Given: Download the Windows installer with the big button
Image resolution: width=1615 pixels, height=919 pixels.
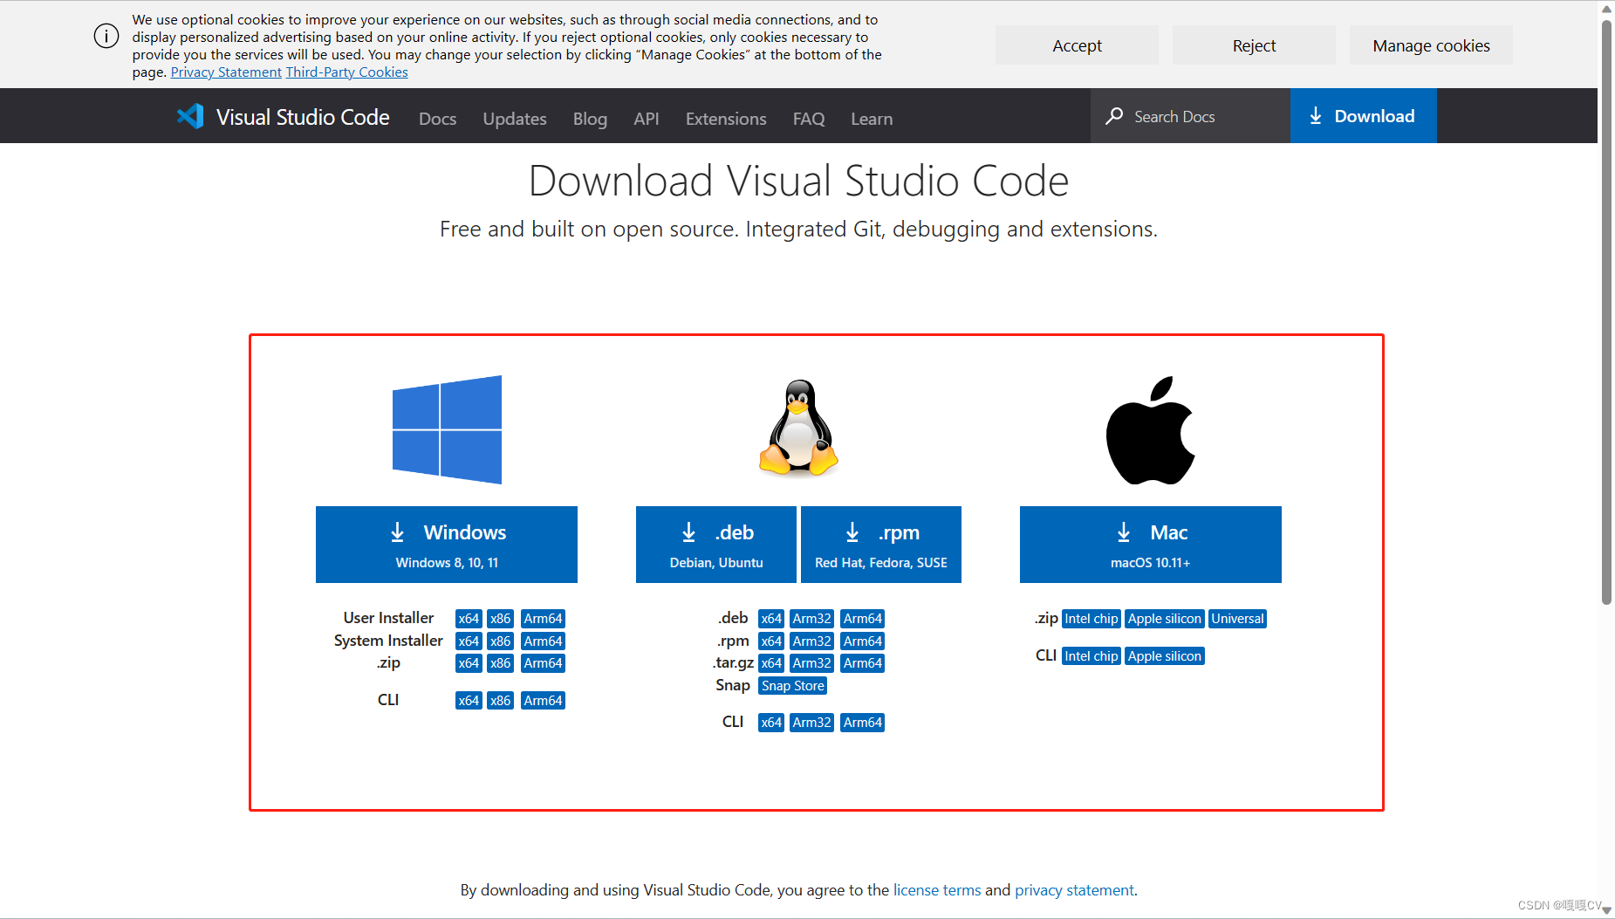Looking at the screenshot, I should (x=447, y=545).
